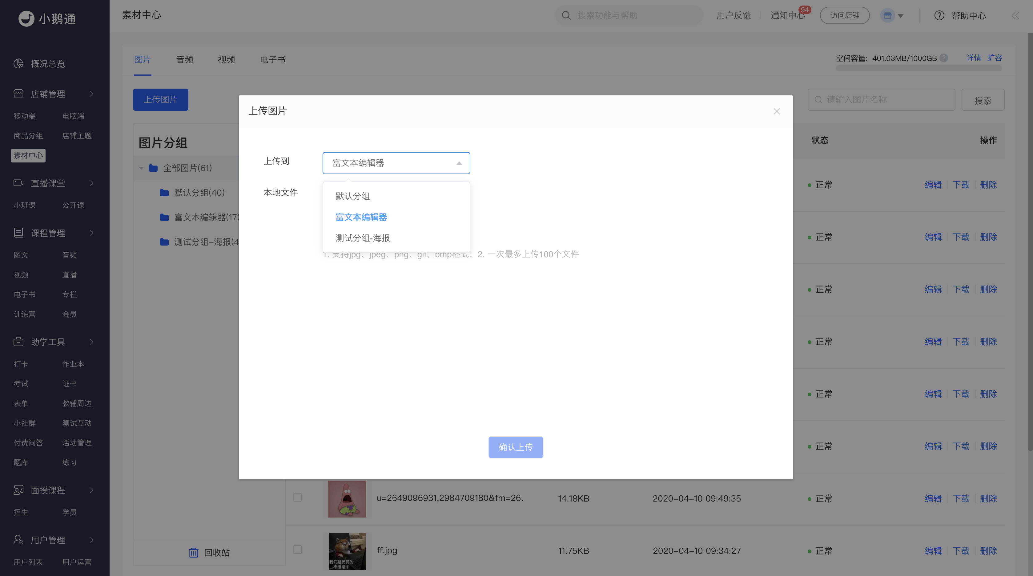Tick the checkbox for the u=2649096931 image row
Screen dimensions: 1033x576
click(297, 497)
